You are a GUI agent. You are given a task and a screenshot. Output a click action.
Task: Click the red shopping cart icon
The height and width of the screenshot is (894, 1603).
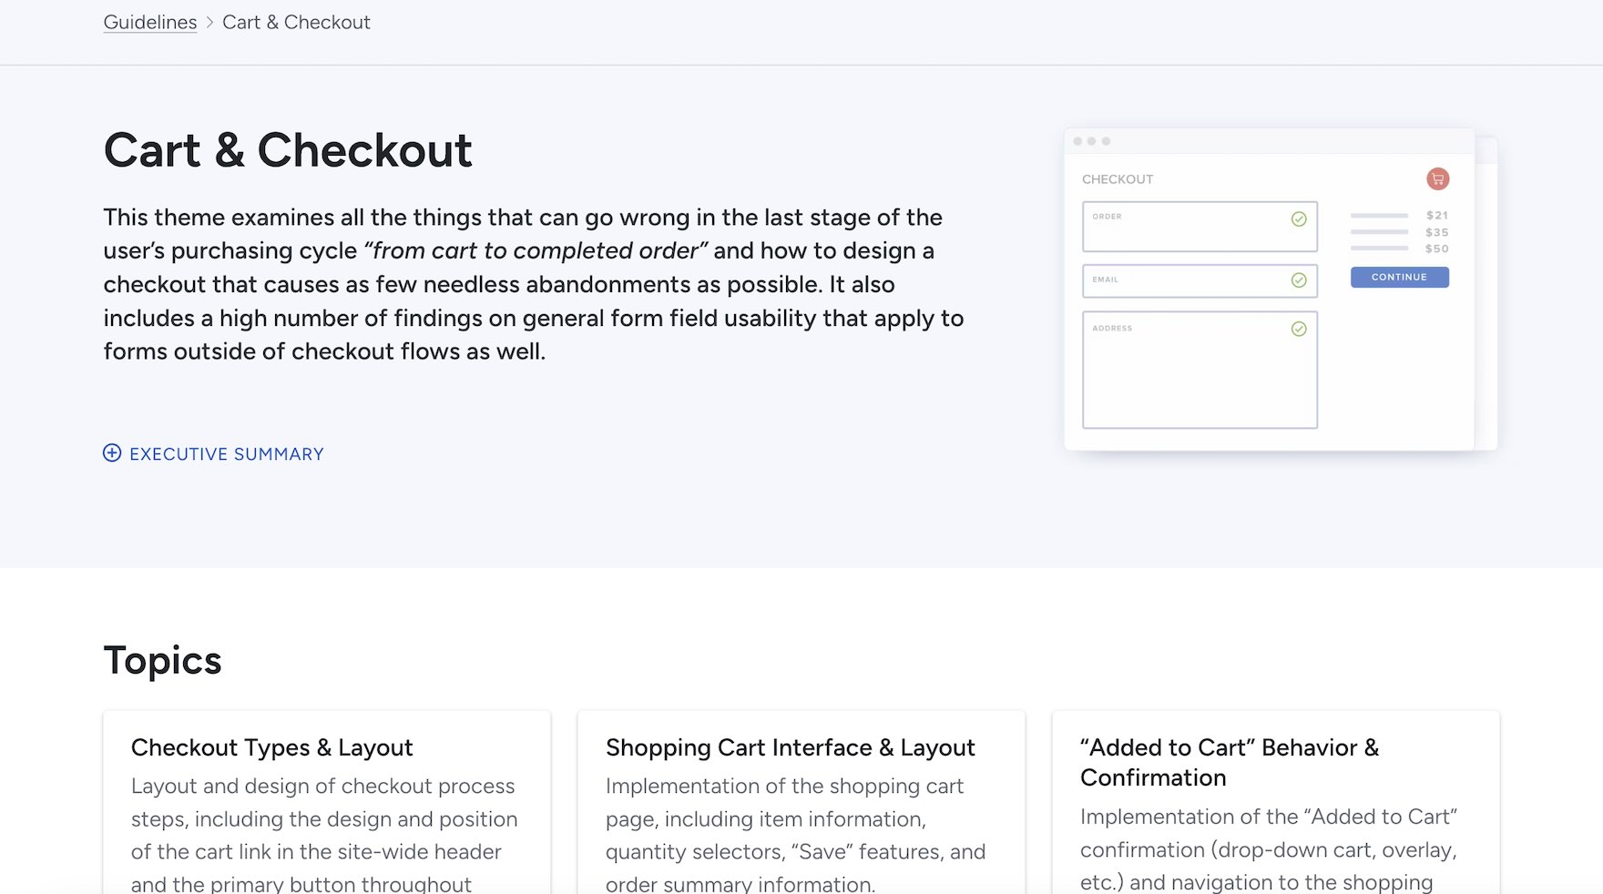(1437, 179)
